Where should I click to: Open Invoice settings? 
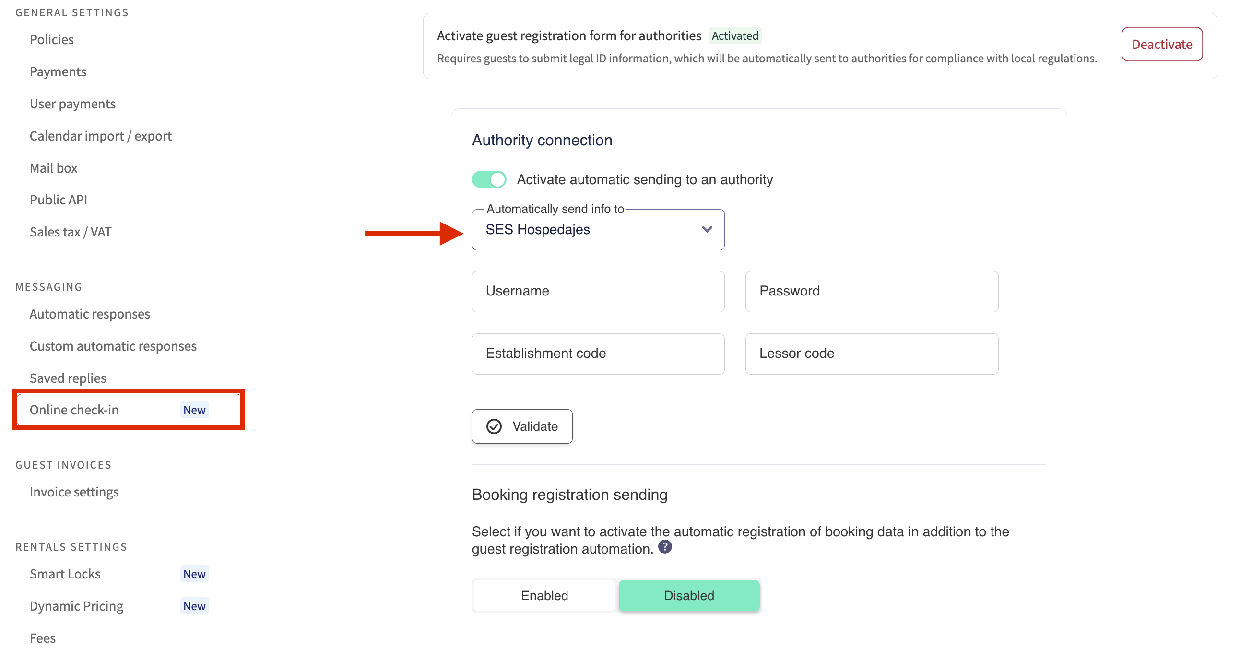[x=74, y=492]
